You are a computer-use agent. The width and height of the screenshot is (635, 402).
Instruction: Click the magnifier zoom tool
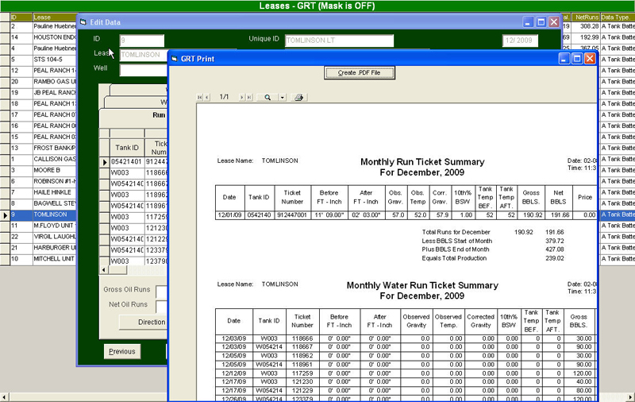point(267,97)
